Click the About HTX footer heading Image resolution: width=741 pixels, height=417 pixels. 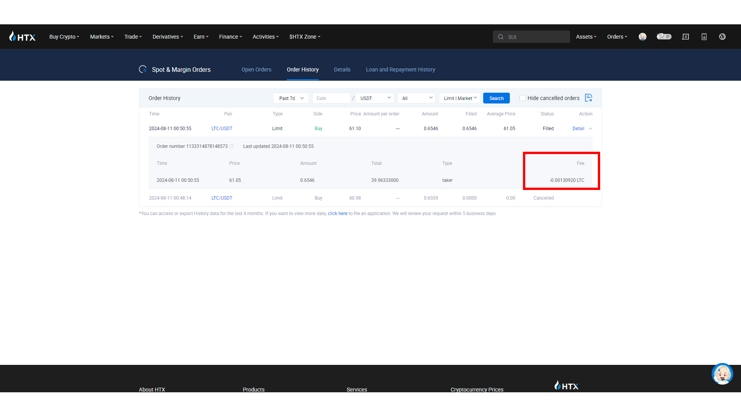pos(152,390)
